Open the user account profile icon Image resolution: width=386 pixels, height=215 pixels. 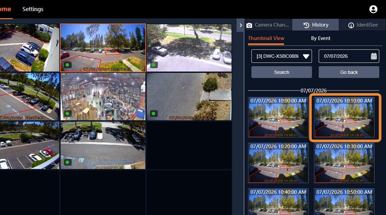tap(373, 9)
